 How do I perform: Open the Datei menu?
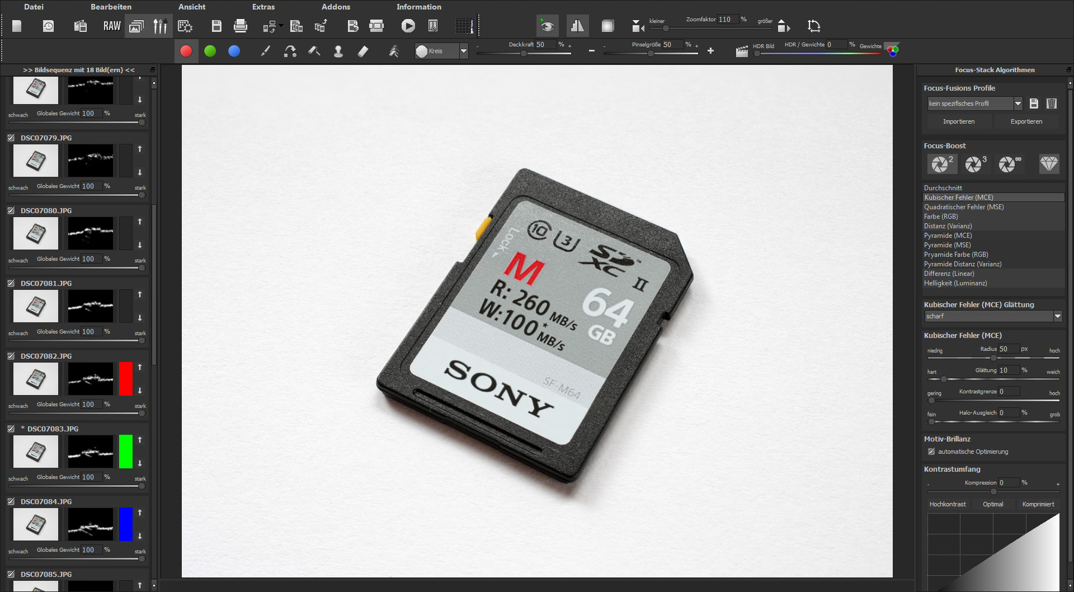click(34, 7)
